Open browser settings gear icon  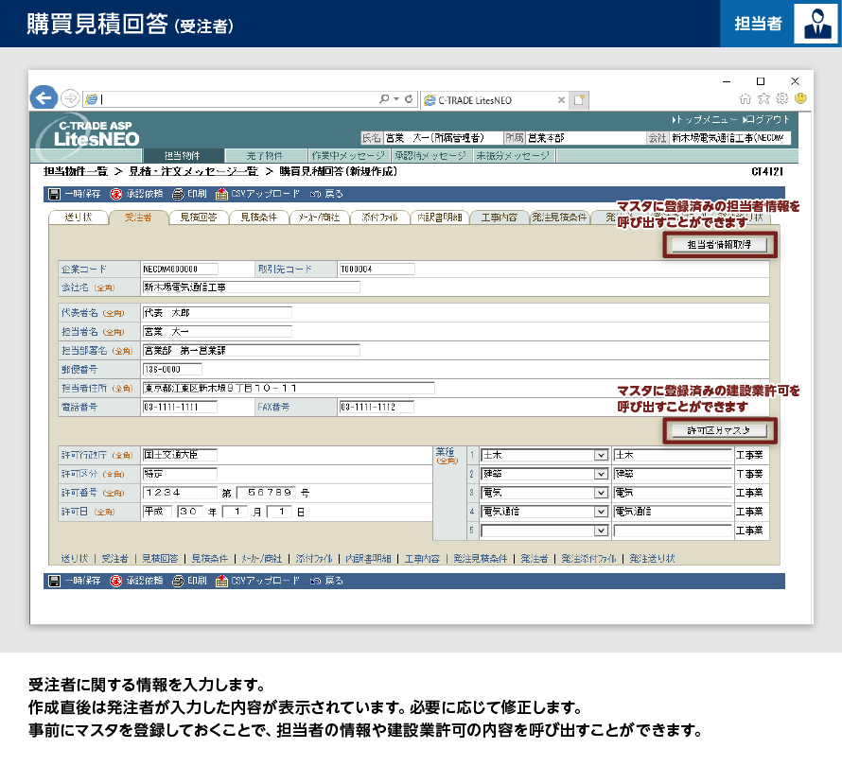[781, 98]
